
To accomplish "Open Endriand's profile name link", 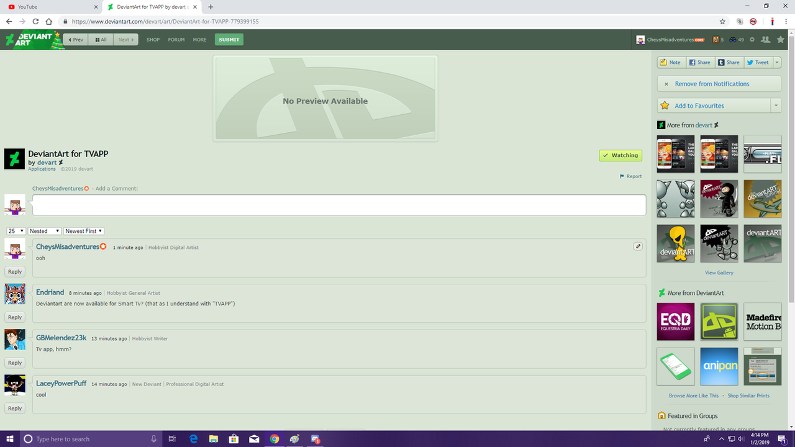I will (x=50, y=292).
